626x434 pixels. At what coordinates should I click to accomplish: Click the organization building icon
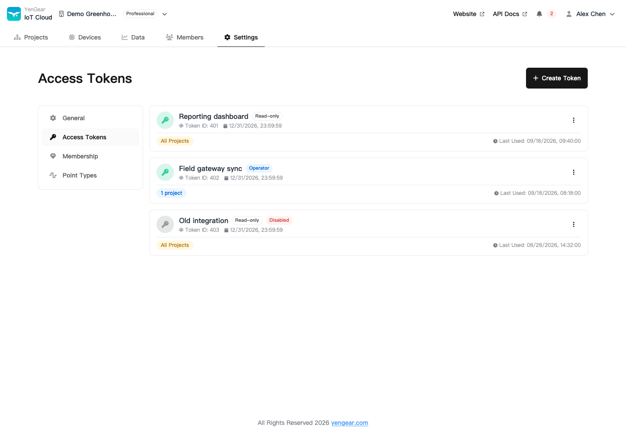(61, 14)
